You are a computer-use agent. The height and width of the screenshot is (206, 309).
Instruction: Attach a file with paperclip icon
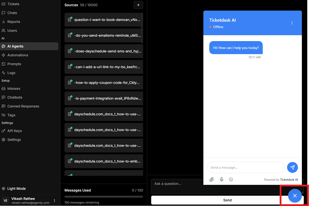tap(212, 180)
